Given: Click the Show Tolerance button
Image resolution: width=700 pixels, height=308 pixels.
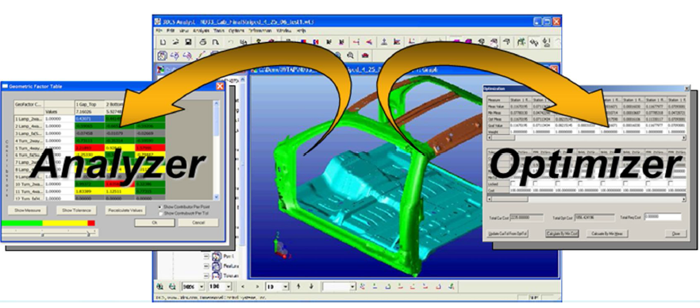Looking at the screenshot, I should pyautogui.click(x=76, y=210).
